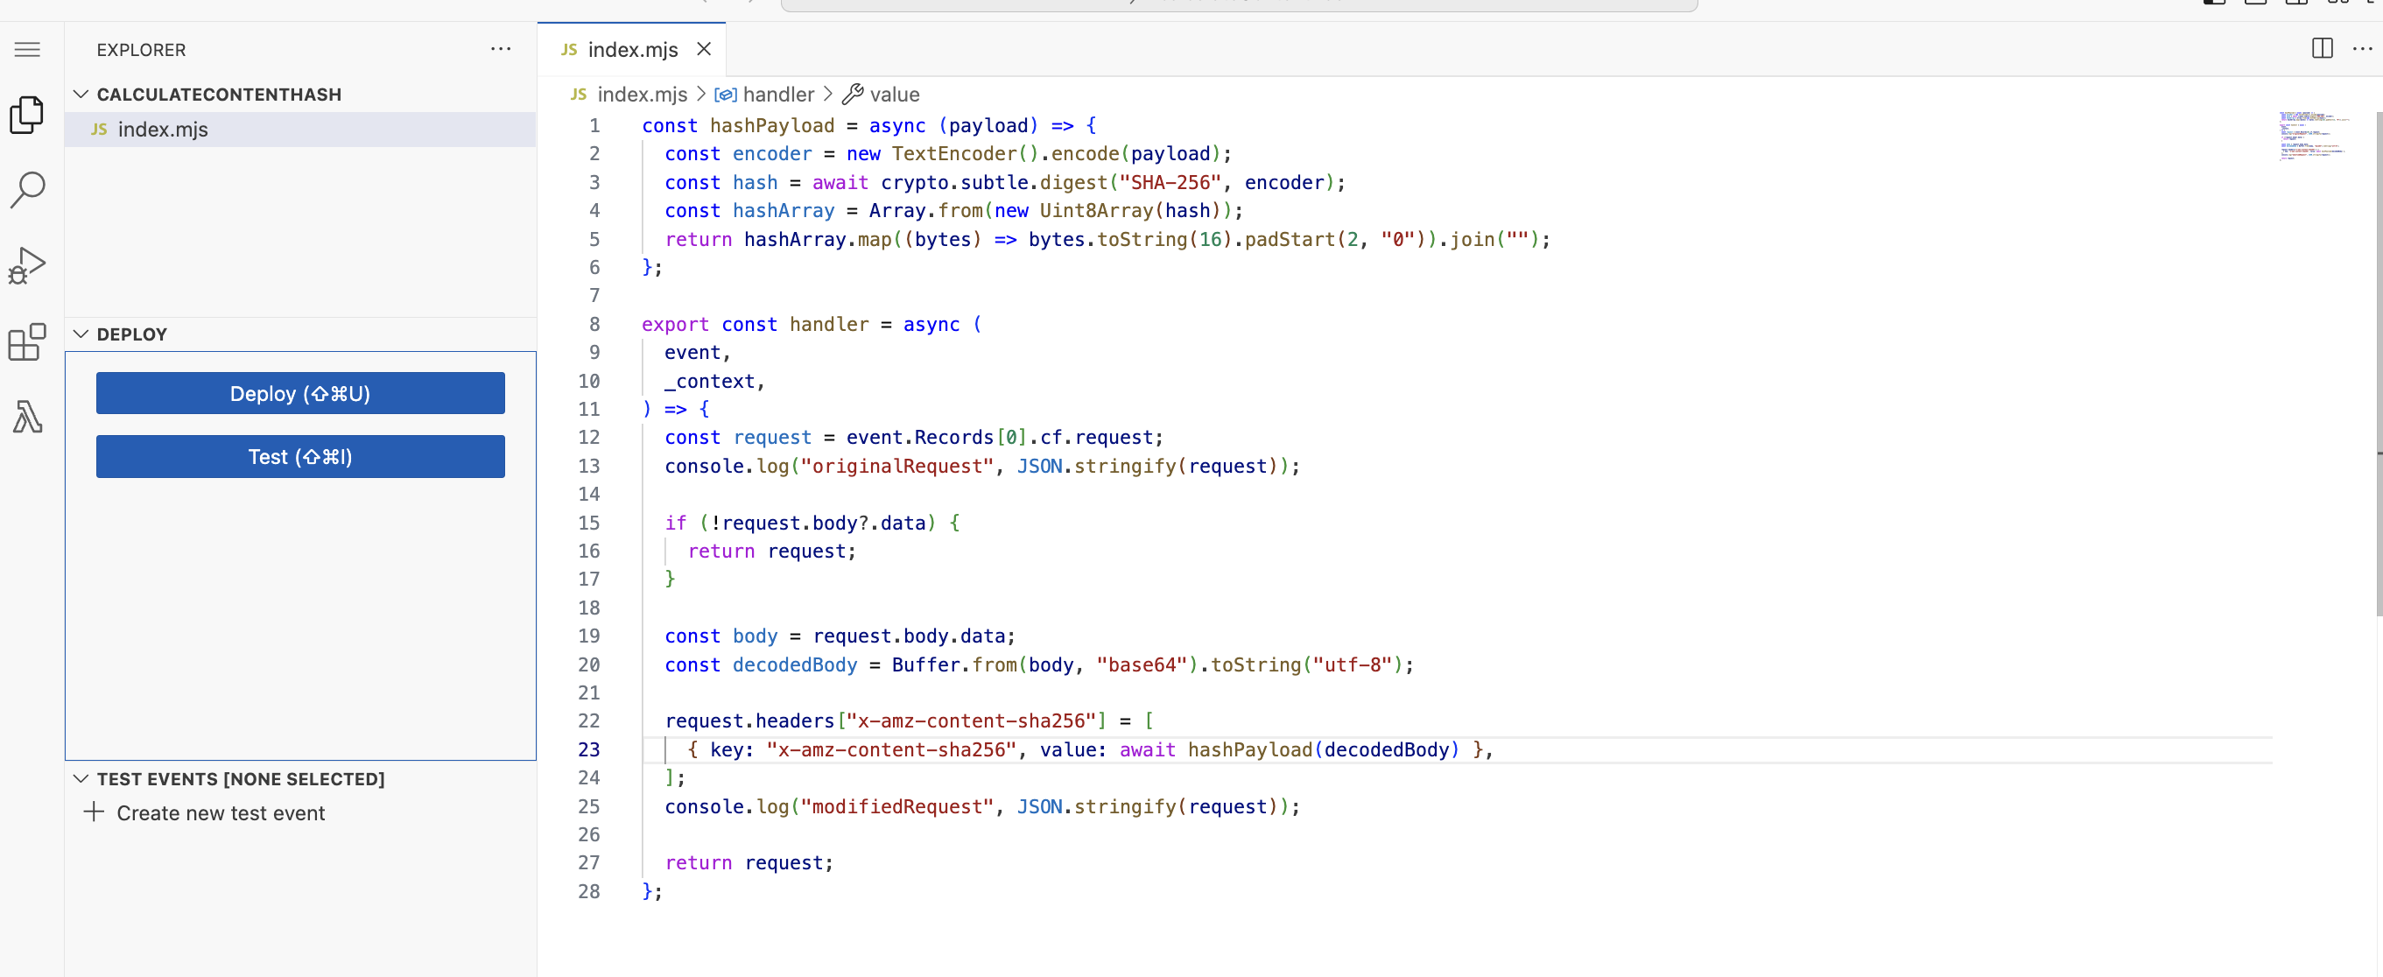
Task: Split the editor using the split icon
Action: pos(2322,48)
